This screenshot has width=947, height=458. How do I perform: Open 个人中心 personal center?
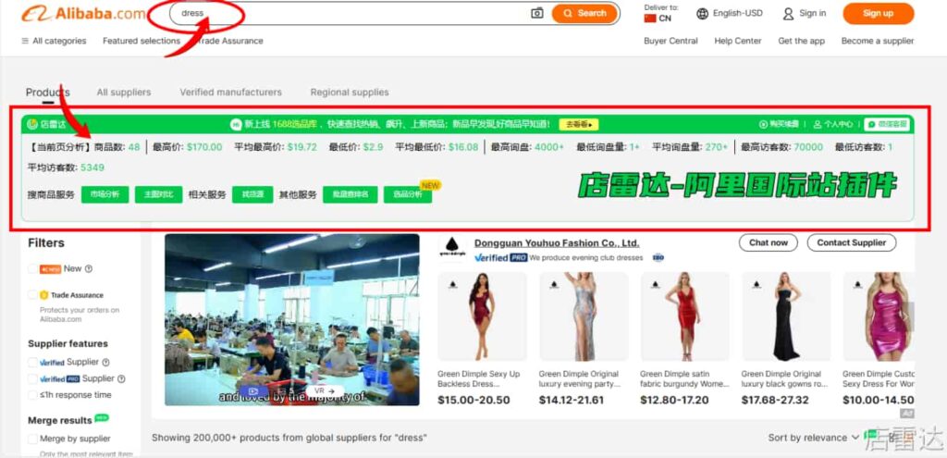[x=833, y=125]
